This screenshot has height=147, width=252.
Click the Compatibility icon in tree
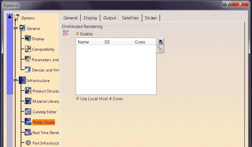tap(28, 49)
